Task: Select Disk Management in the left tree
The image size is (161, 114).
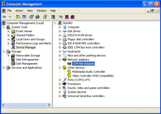Action: click(x=27, y=64)
